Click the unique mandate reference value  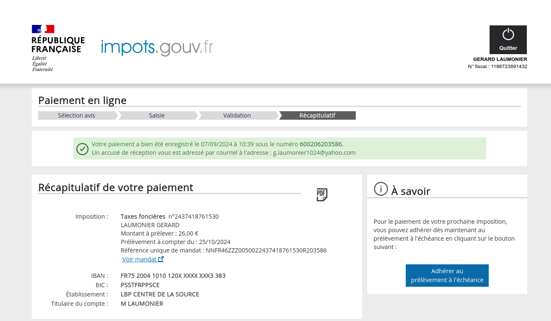[x=266, y=250]
